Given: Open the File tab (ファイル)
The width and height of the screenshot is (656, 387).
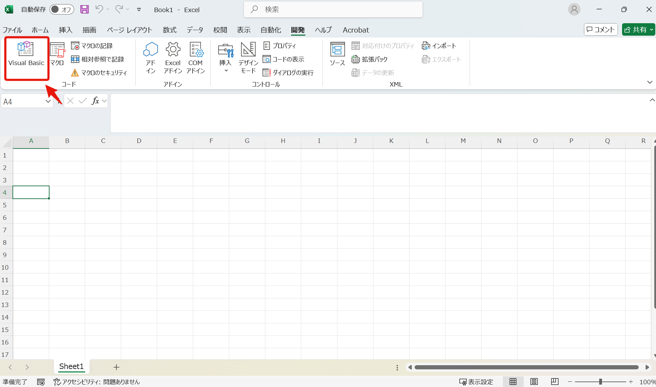Looking at the screenshot, I should [x=12, y=30].
